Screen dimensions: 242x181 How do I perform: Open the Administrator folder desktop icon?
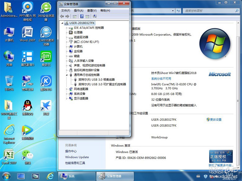[9, 10]
